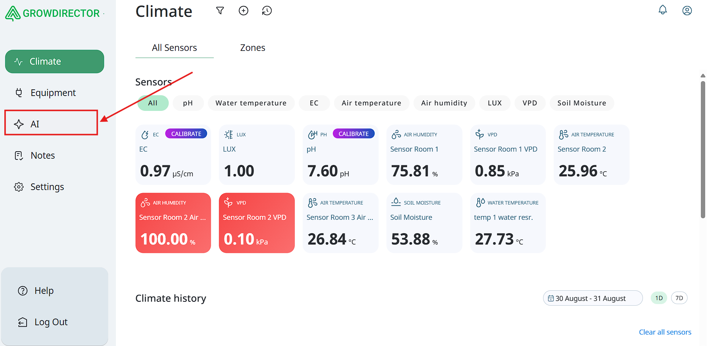Toggle the Air humidity filter chip
The height and width of the screenshot is (346, 713).
[444, 103]
